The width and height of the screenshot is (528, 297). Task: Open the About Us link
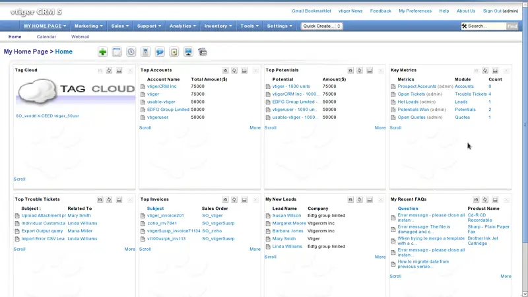point(466,11)
